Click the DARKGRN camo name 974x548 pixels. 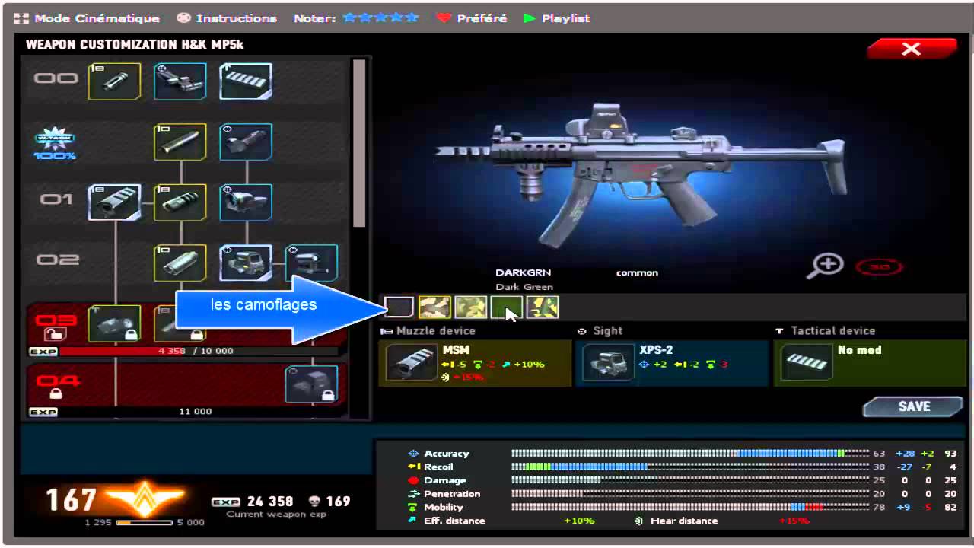(523, 272)
